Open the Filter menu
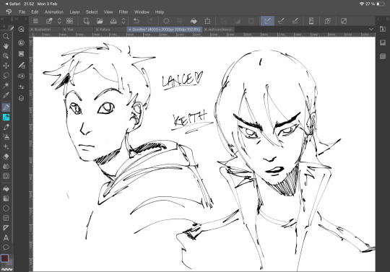390x272 pixels. [123, 12]
